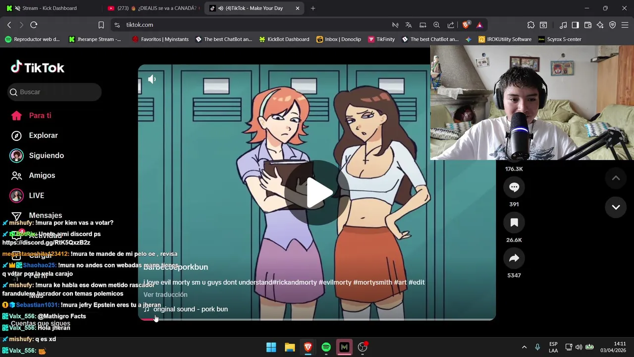Go to previous video with up chevron
The height and width of the screenshot is (357, 634).
(x=616, y=178)
